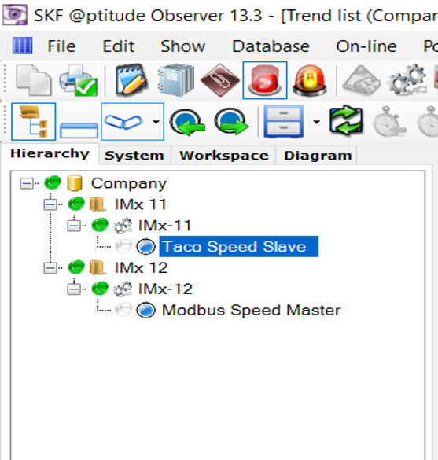
Task: Open the On-line menu
Action: tap(366, 46)
